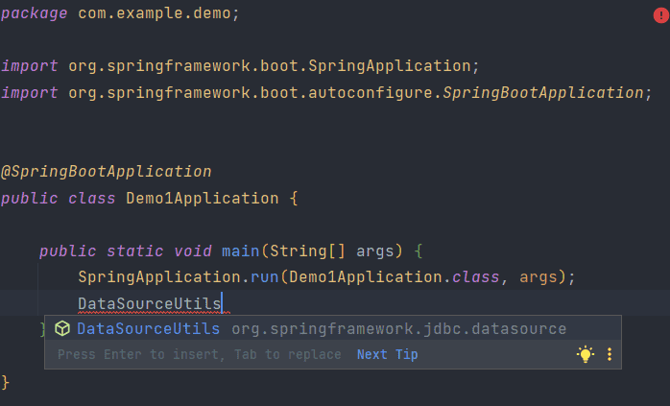This screenshot has height=406, width=670.
Task: Click the SpringBootApplication import statement
Action: point(326,93)
